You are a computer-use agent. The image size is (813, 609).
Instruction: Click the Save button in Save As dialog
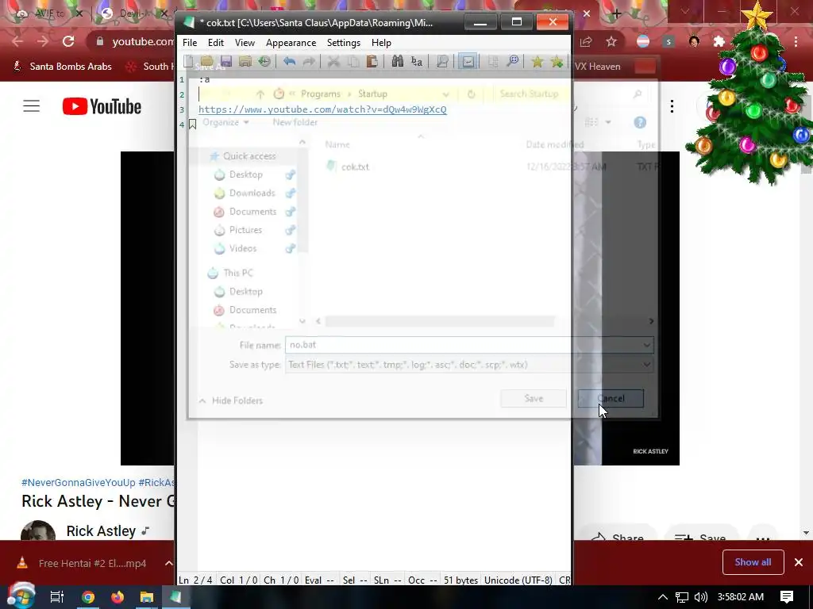tap(534, 398)
